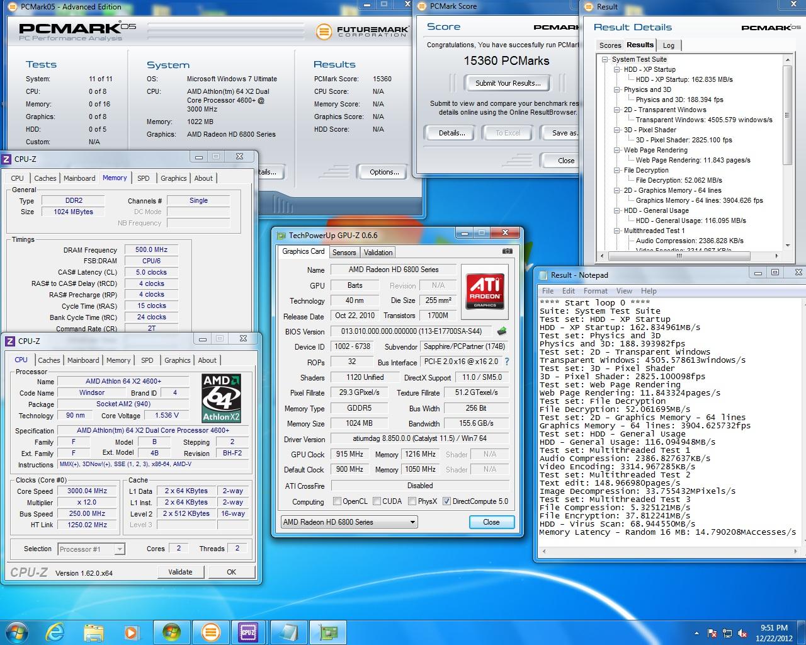Screen dimensions: 806x645
Task: Switch to CPU-Z via purple taskbar icon
Action: coord(248,632)
